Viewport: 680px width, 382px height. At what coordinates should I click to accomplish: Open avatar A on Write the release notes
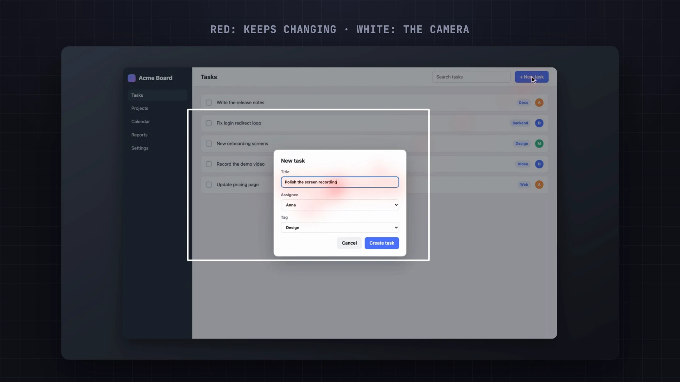tap(539, 103)
